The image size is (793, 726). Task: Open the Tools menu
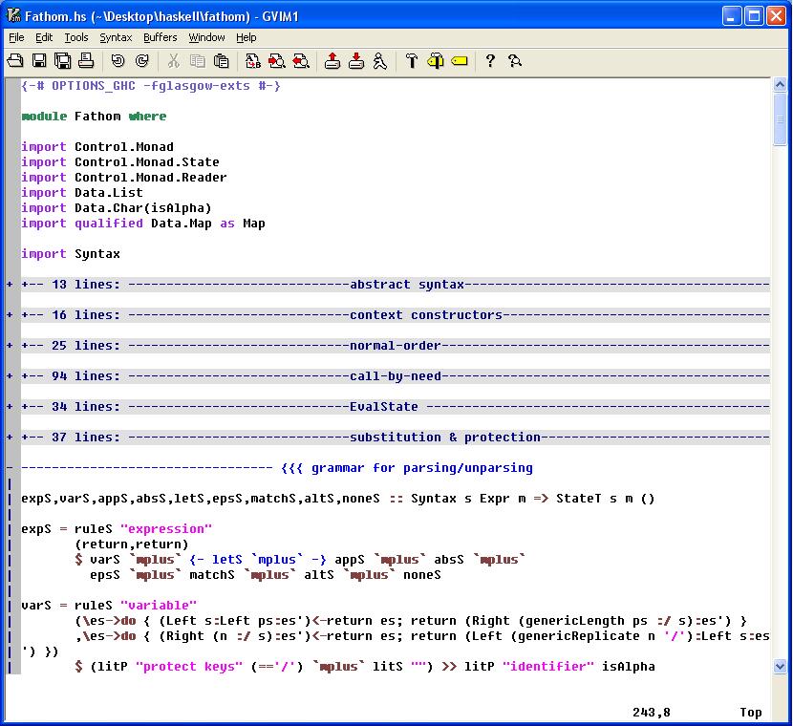(76, 37)
